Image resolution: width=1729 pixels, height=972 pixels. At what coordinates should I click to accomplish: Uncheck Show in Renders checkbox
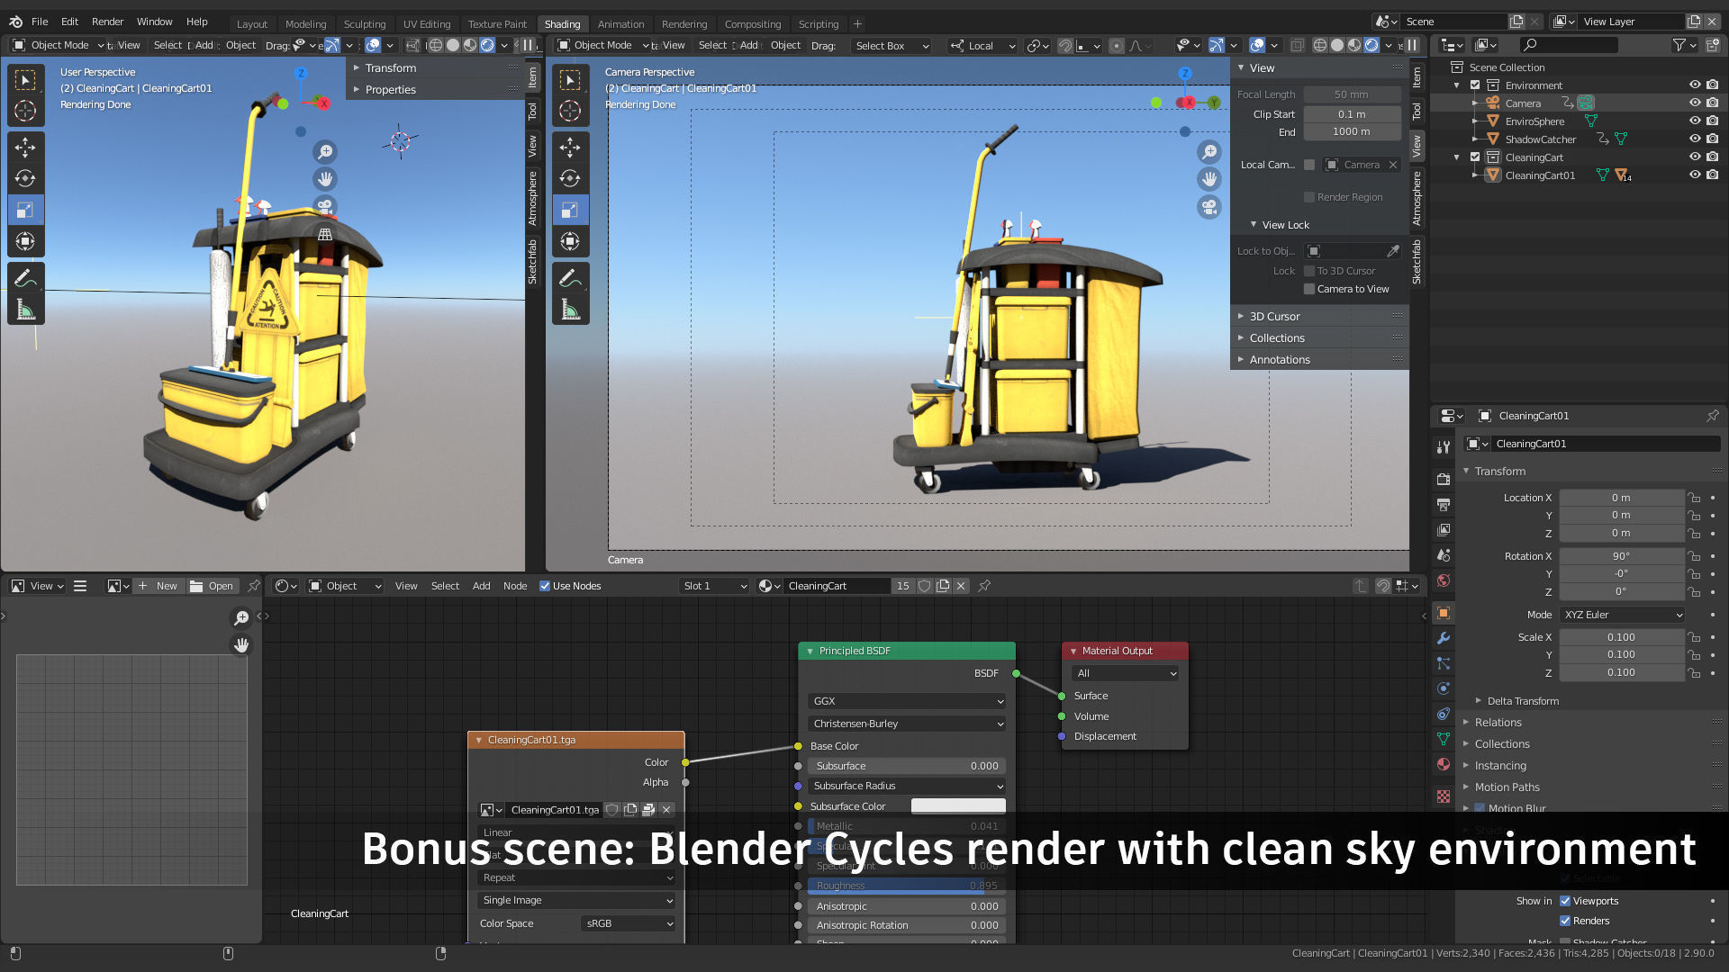(1565, 921)
